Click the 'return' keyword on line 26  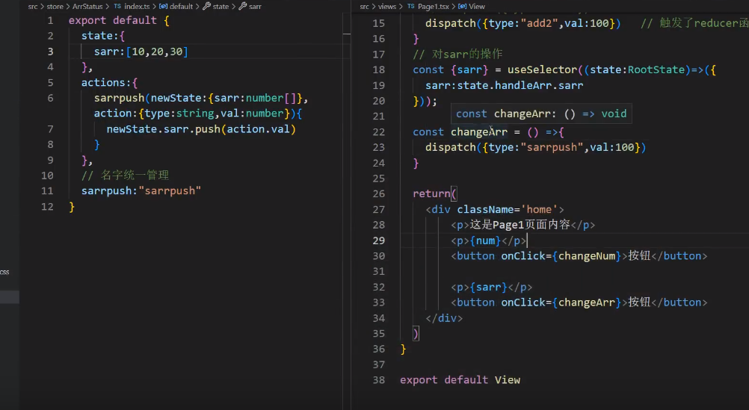[x=432, y=193]
